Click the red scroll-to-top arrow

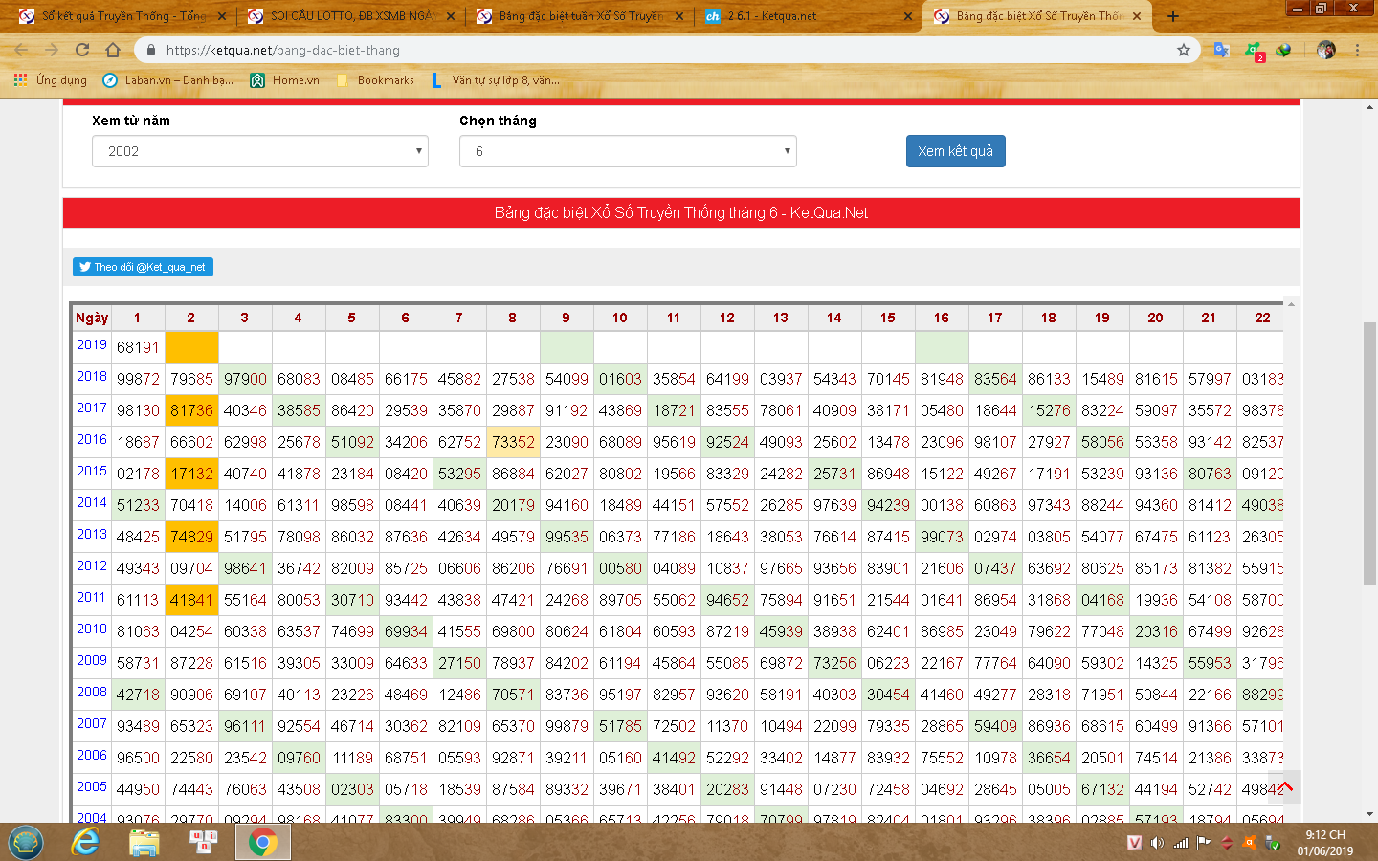1285,786
